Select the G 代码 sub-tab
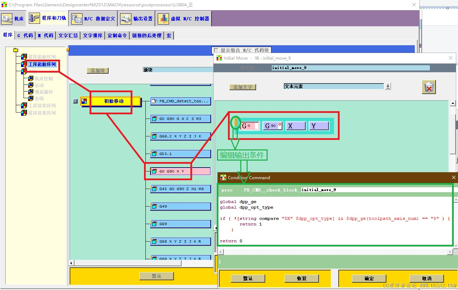458x290 pixels. point(25,35)
